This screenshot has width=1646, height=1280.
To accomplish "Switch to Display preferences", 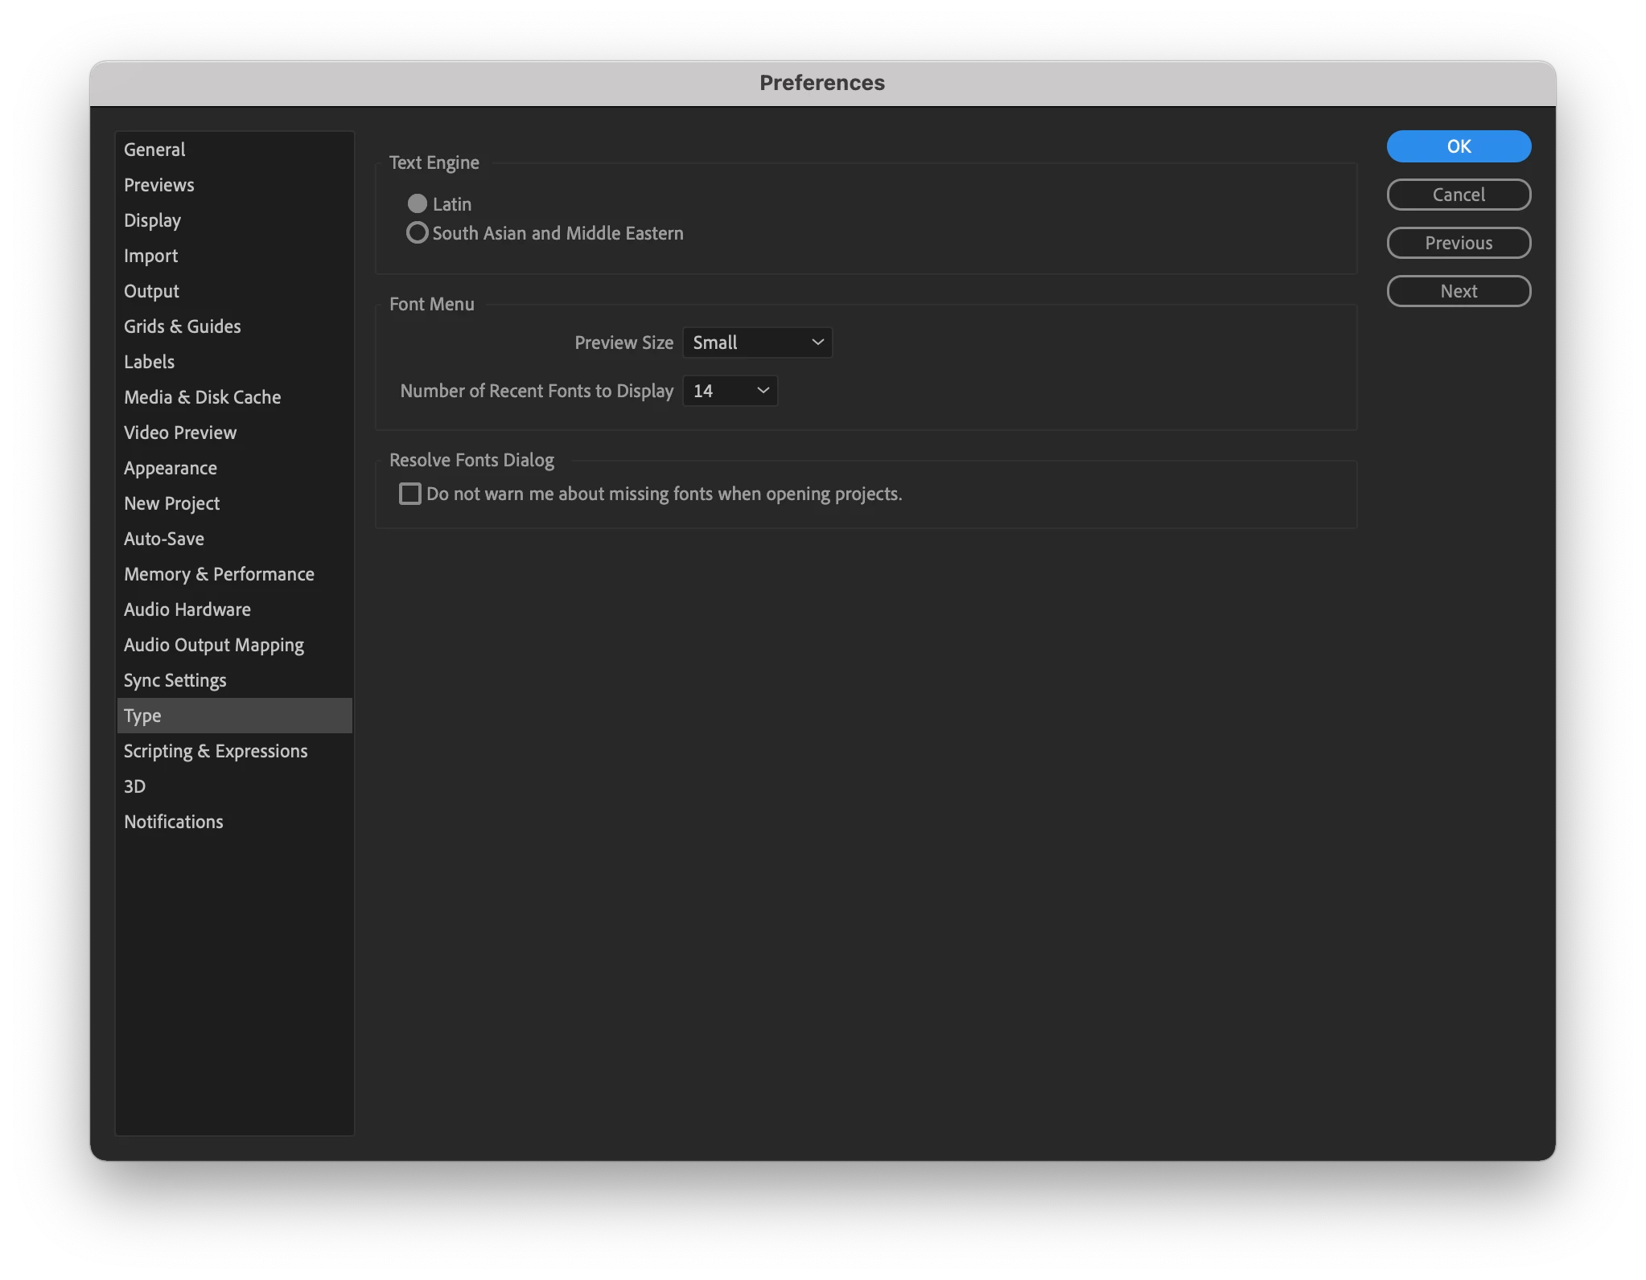I will tap(152, 220).
